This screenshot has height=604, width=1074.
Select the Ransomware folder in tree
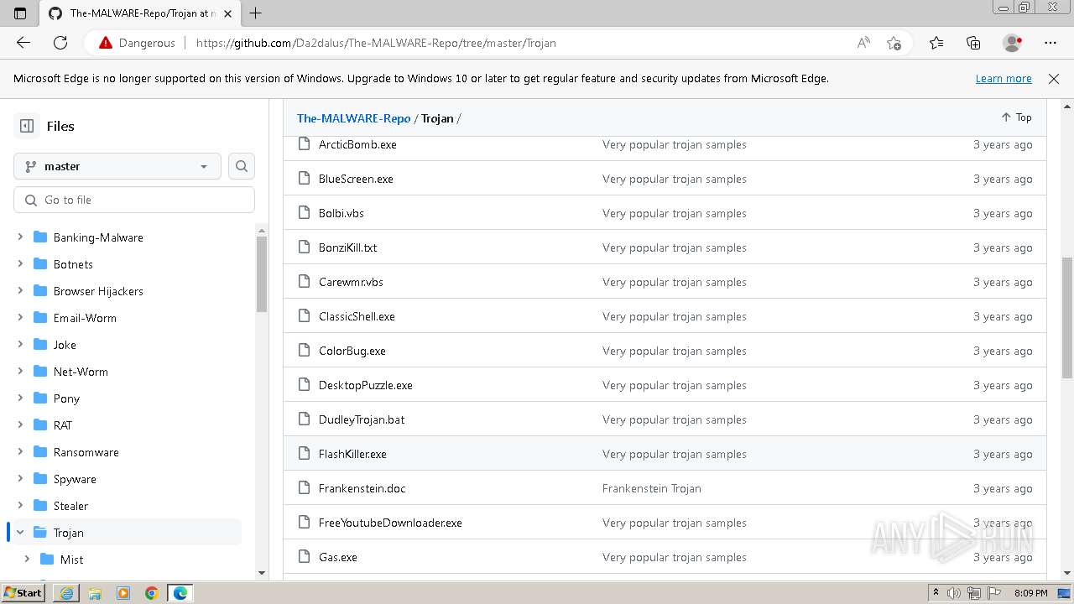click(86, 452)
